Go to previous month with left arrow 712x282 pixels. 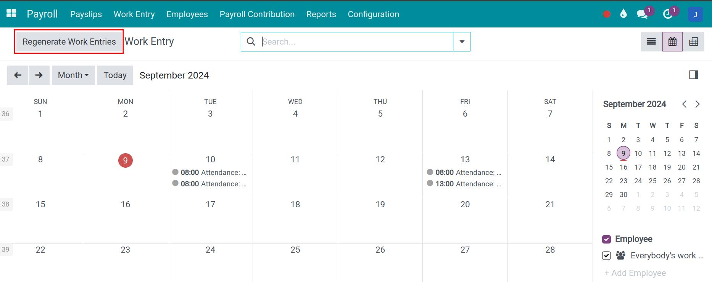click(18, 75)
